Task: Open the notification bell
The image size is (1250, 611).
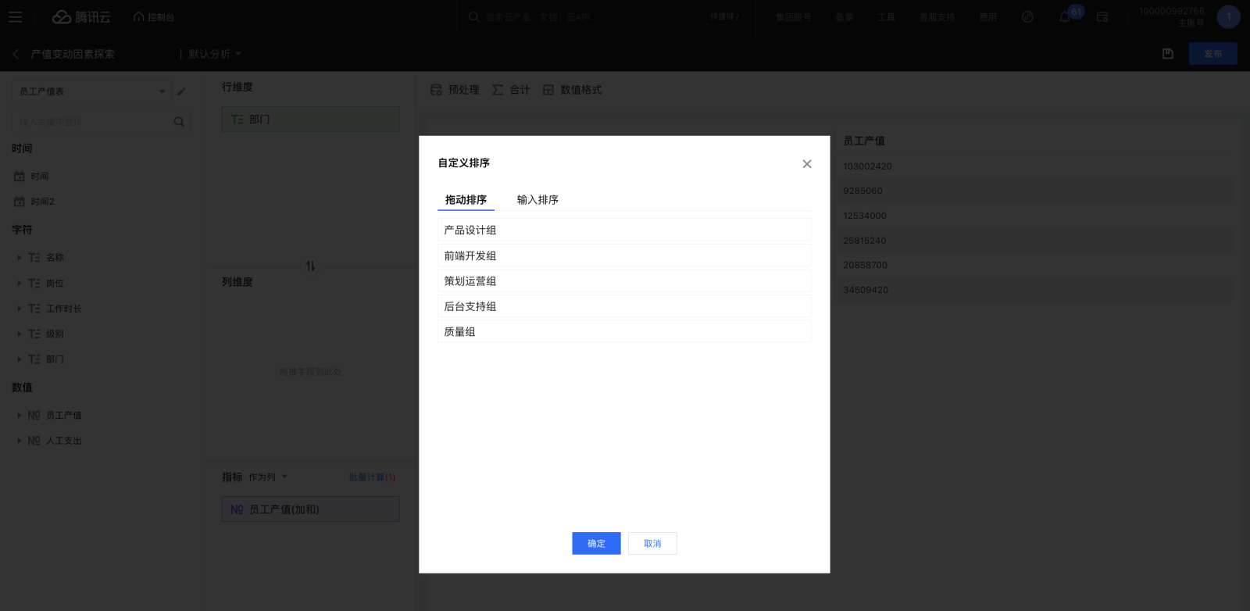Action: (1064, 17)
